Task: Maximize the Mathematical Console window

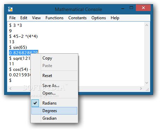Action: 131,8
